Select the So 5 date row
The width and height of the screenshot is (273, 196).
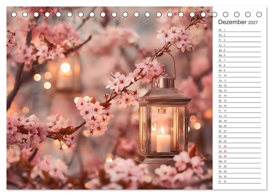pos(240,50)
